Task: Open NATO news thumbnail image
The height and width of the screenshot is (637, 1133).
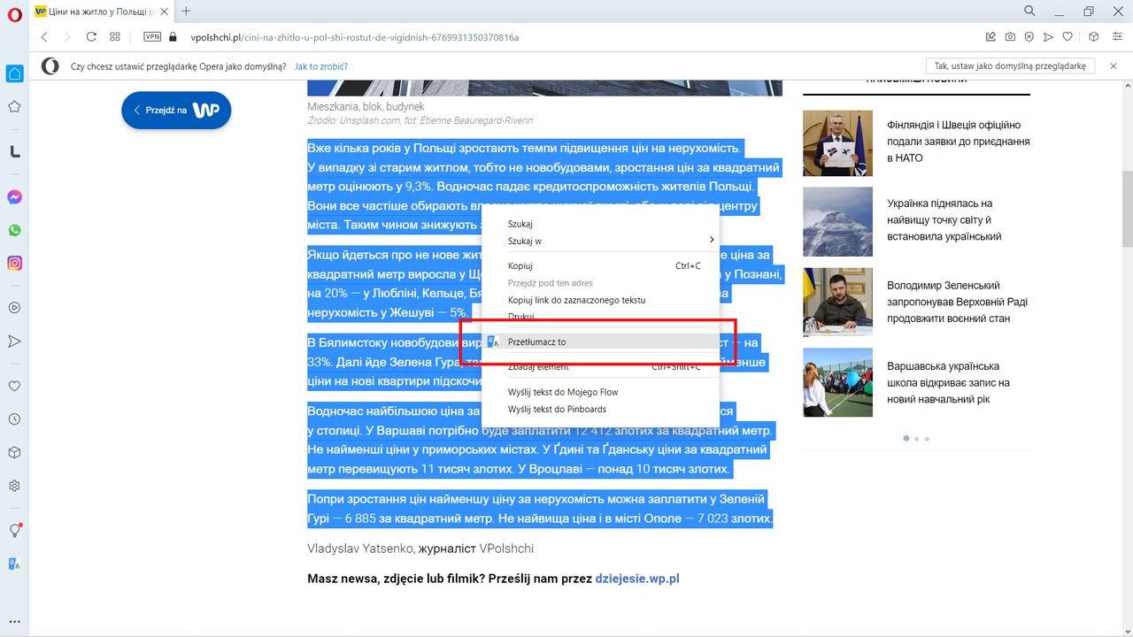Action: tap(837, 143)
